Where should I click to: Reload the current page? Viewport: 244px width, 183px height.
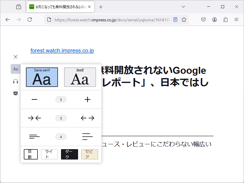[x=30, y=19]
